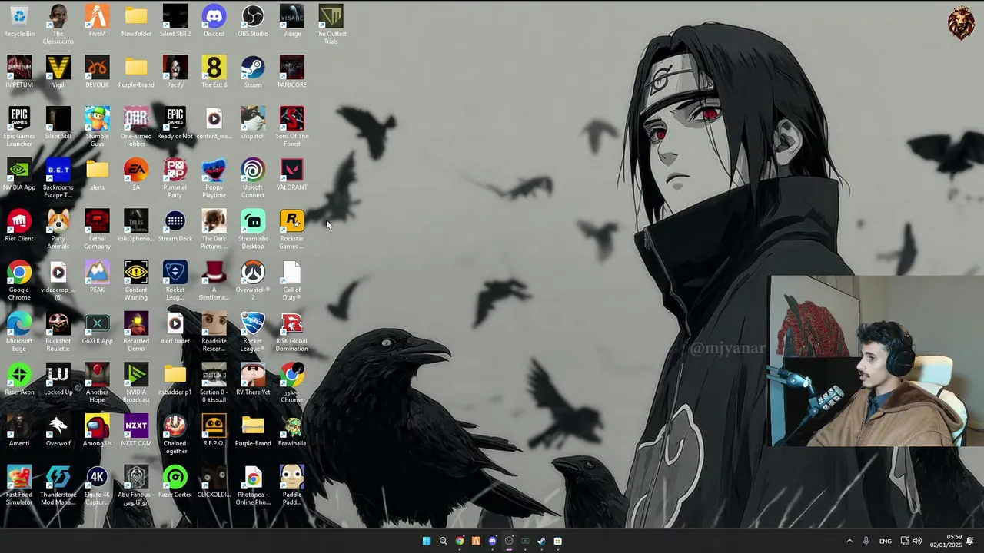Select the Buckshot Roulette icon
Viewport: 984px width, 553px height.
coord(58,333)
